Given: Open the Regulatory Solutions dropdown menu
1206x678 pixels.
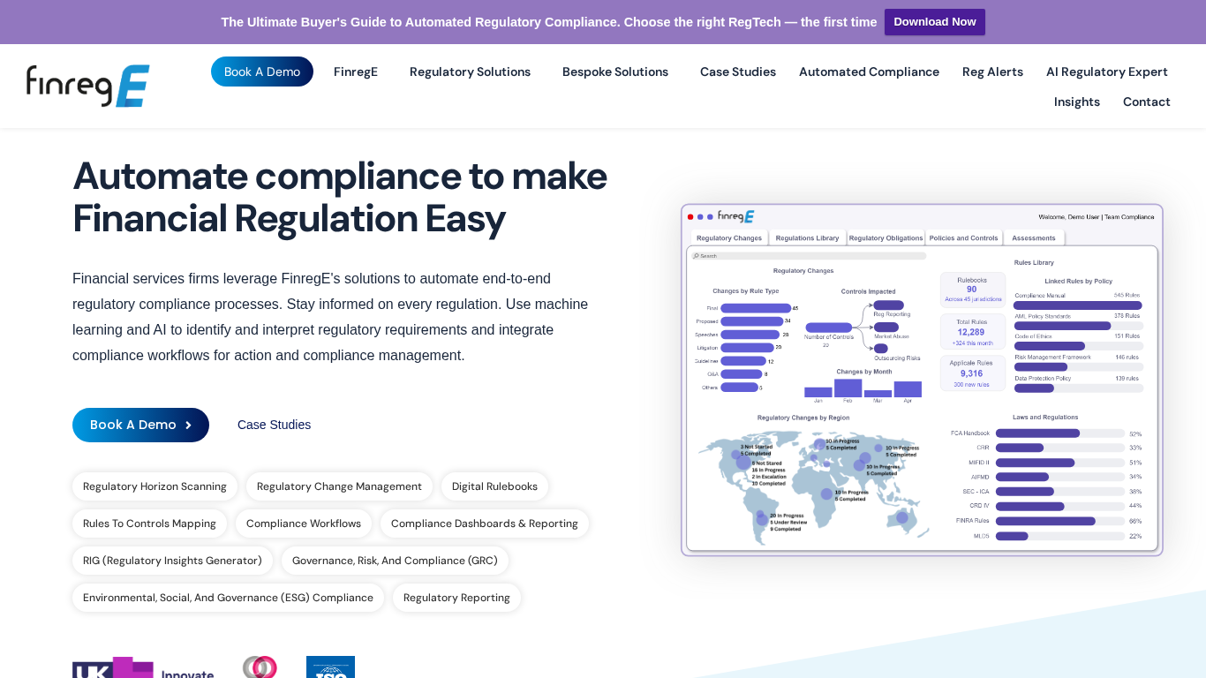Looking at the screenshot, I should [x=470, y=72].
